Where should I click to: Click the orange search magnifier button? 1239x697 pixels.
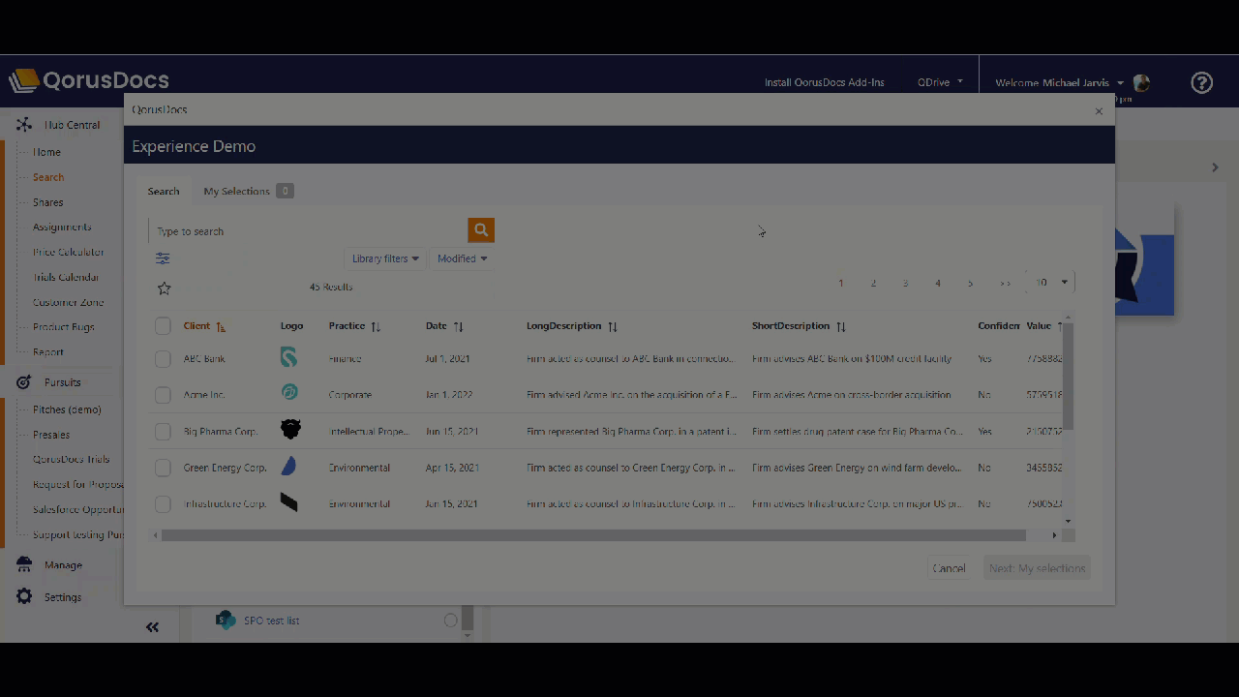click(481, 229)
